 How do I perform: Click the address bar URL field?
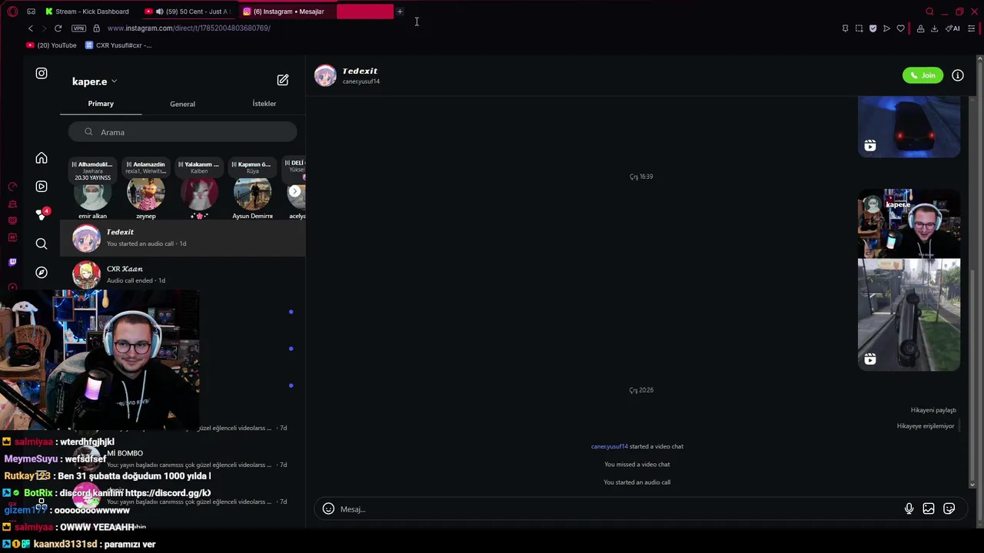188,28
